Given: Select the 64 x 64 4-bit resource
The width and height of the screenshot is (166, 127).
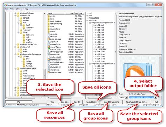Looking at the screenshot, I should click(99, 25).
